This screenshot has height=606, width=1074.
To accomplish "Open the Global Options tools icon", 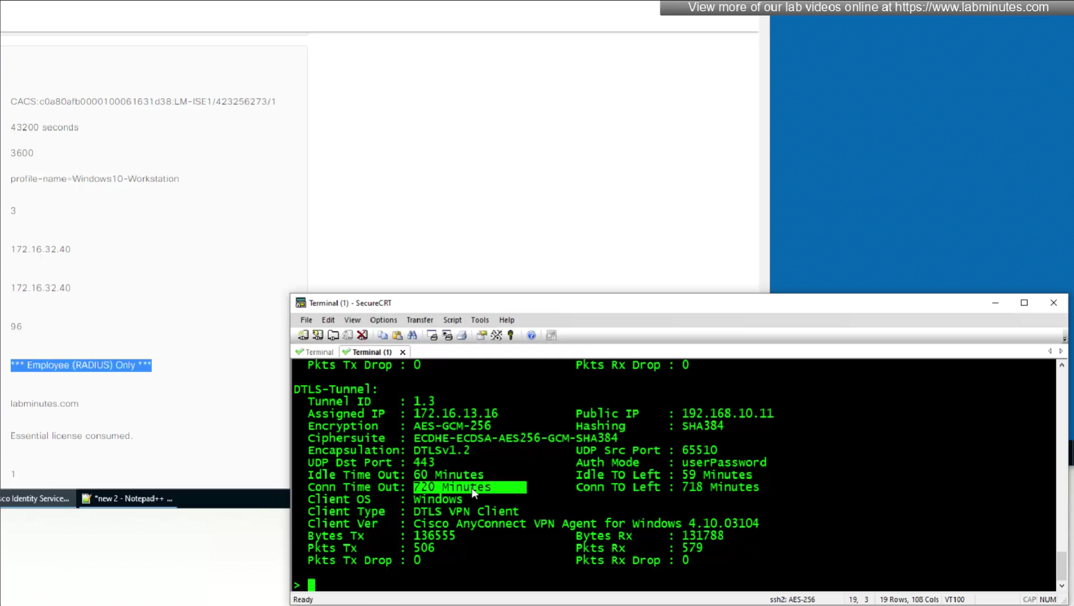I will [x=496, y=335].
